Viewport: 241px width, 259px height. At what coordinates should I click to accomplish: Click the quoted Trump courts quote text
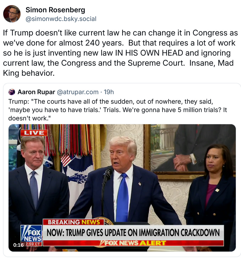click(x=117, y=110)
